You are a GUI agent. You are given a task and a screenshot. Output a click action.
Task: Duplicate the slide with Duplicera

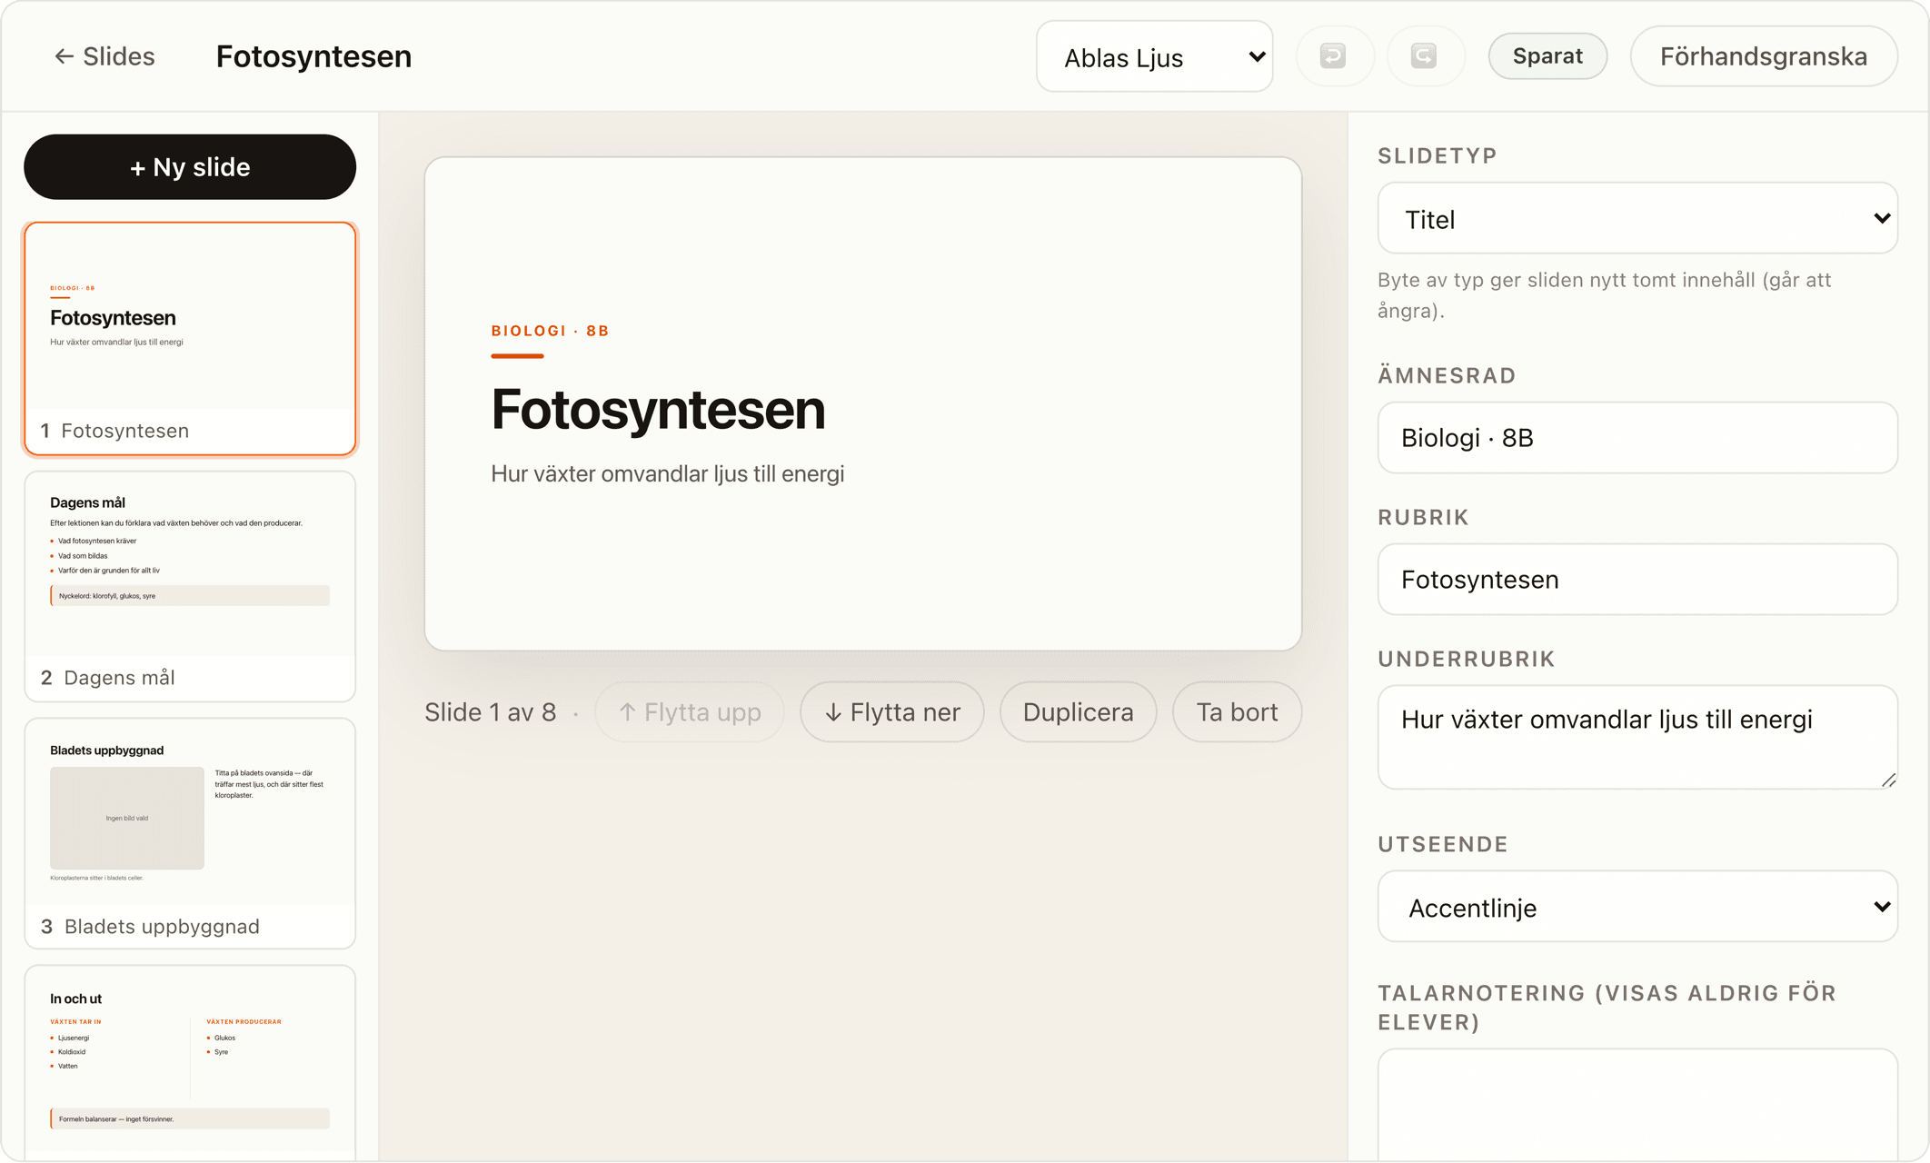pyautogui.click(x=1078, y=712)
